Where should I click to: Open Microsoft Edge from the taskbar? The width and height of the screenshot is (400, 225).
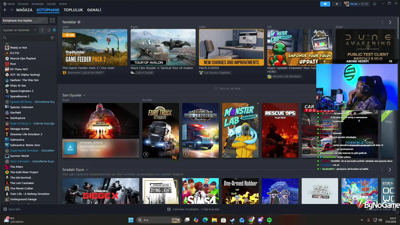coord(205,220)
